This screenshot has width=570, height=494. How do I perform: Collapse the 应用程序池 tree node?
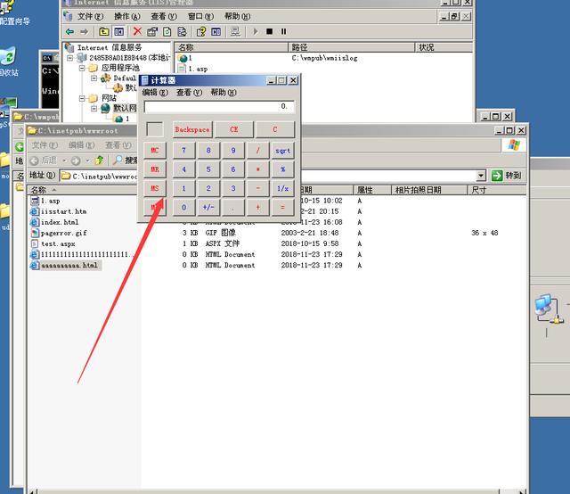coord(84,68)
